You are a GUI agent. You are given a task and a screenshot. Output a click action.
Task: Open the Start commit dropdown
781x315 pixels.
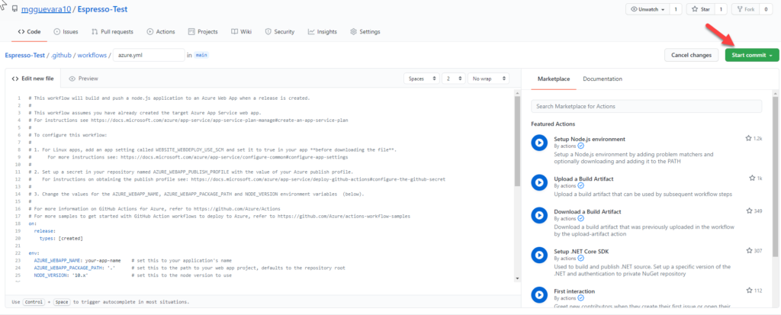(x=751, y=56)
